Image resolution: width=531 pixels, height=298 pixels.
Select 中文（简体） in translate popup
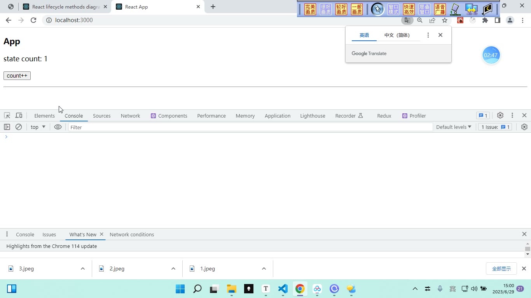click(397, 35)
